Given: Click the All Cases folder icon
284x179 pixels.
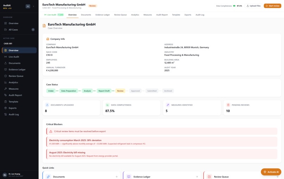Looking at the screenshot, I should coord(5,30).
